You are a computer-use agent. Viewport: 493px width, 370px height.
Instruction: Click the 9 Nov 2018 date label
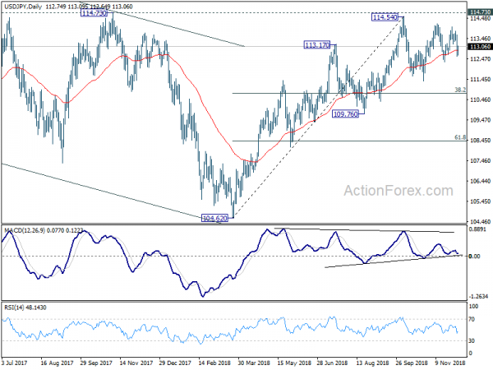[450, 363]
